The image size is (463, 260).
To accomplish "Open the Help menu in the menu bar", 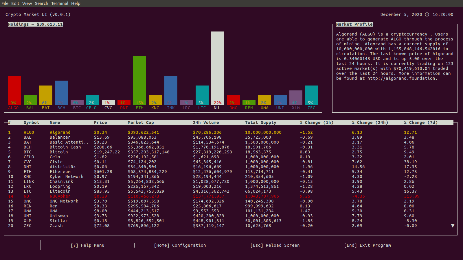I will tap(76, 3).
